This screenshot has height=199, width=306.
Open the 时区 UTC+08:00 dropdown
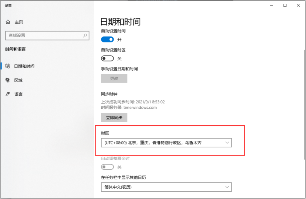click(166, 143)
